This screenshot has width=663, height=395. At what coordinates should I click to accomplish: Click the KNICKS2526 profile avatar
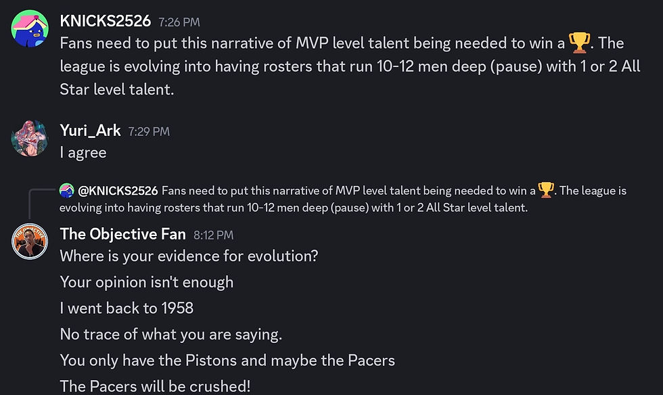tap(30, 29)
